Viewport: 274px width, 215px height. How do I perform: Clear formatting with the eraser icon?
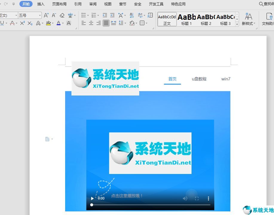[62, 15]
